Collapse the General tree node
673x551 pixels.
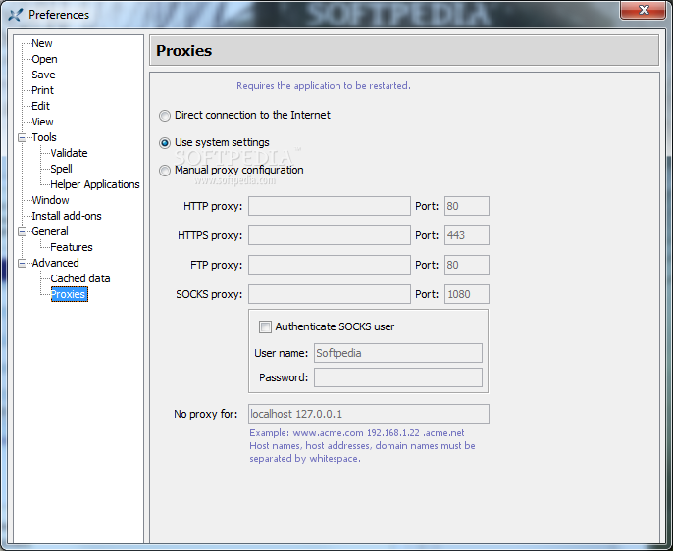click(x=22, y=231)
